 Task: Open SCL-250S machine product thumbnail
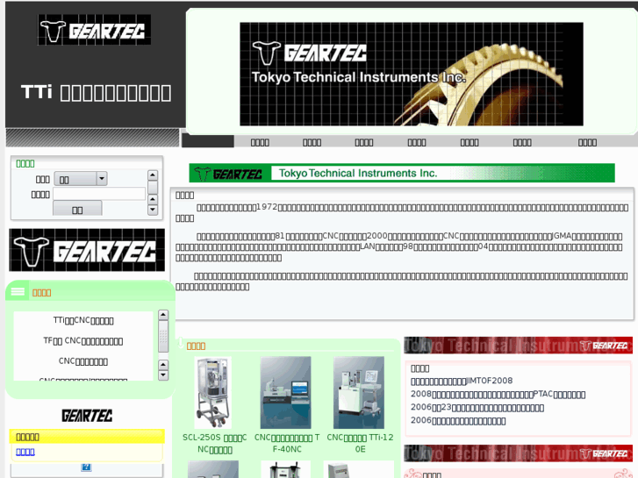(x=212, y=393)
